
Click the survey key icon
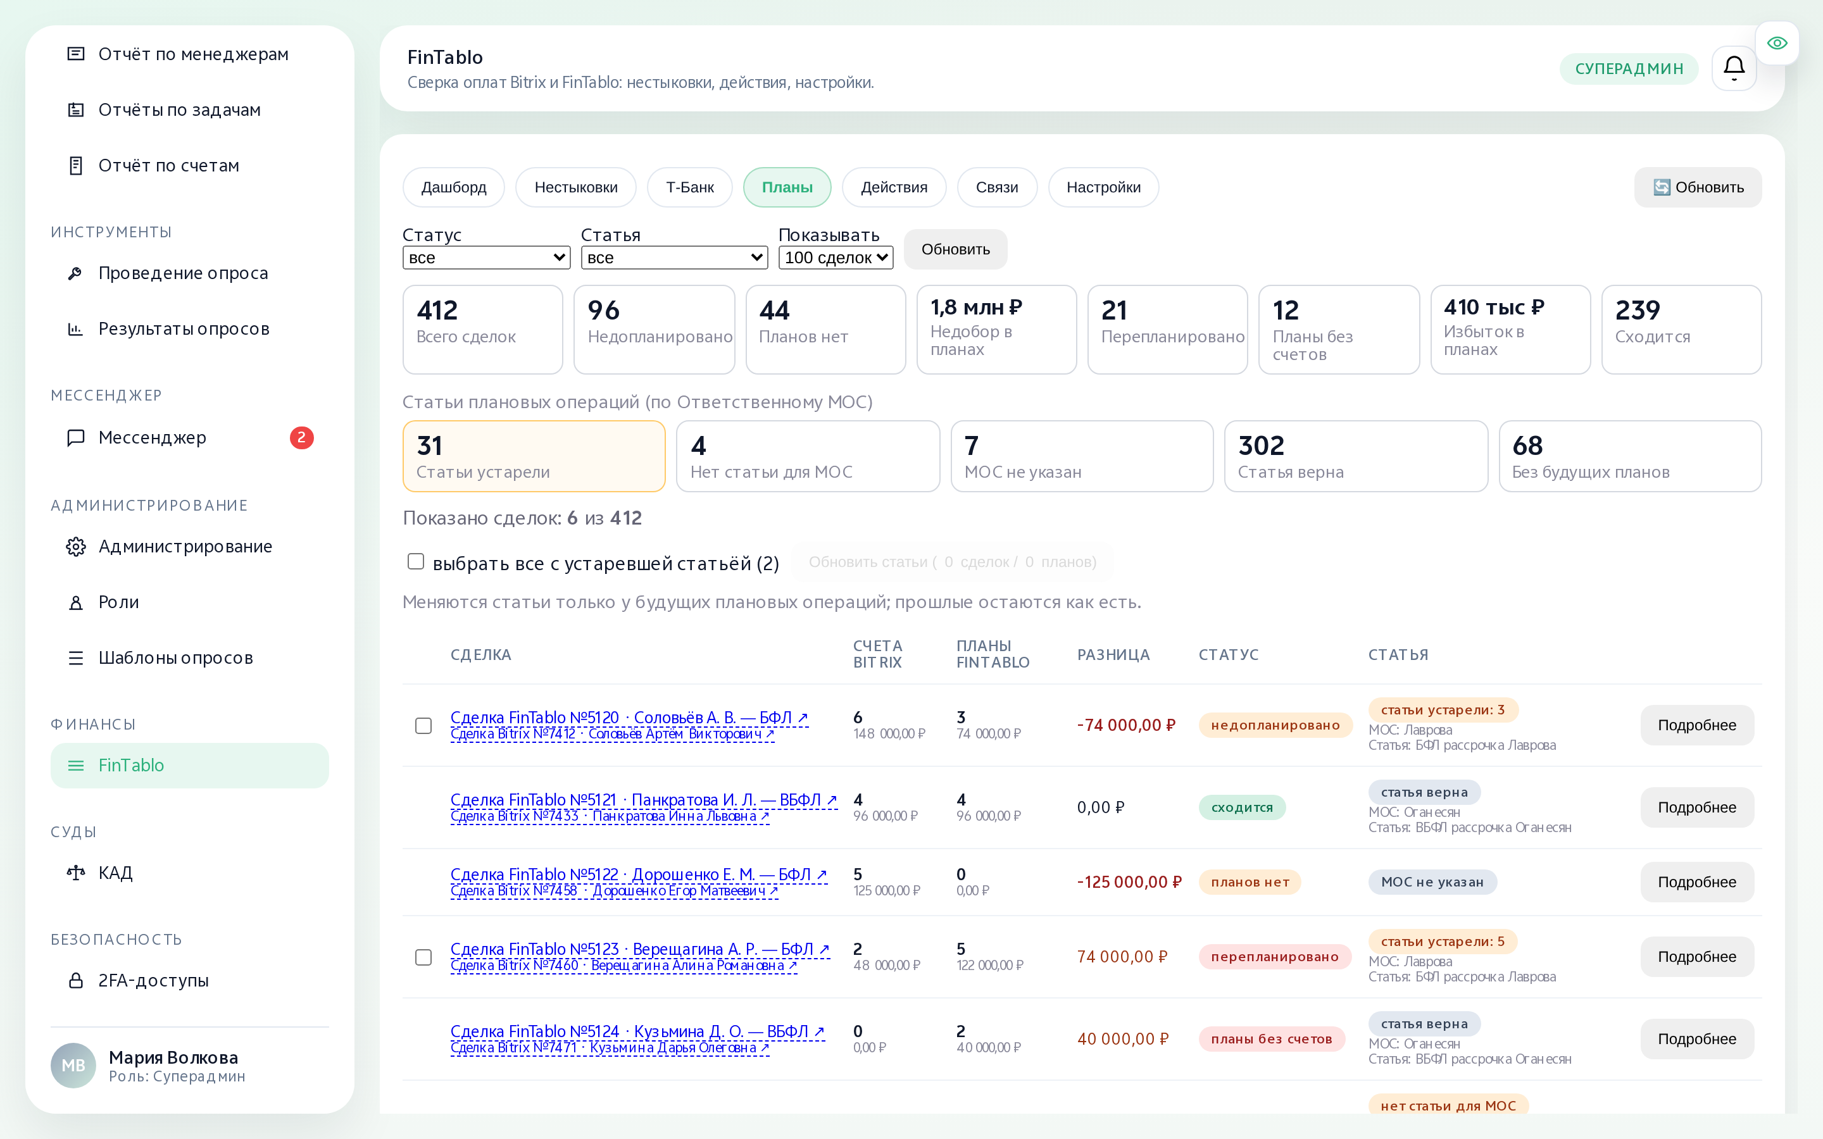(75, 273)
